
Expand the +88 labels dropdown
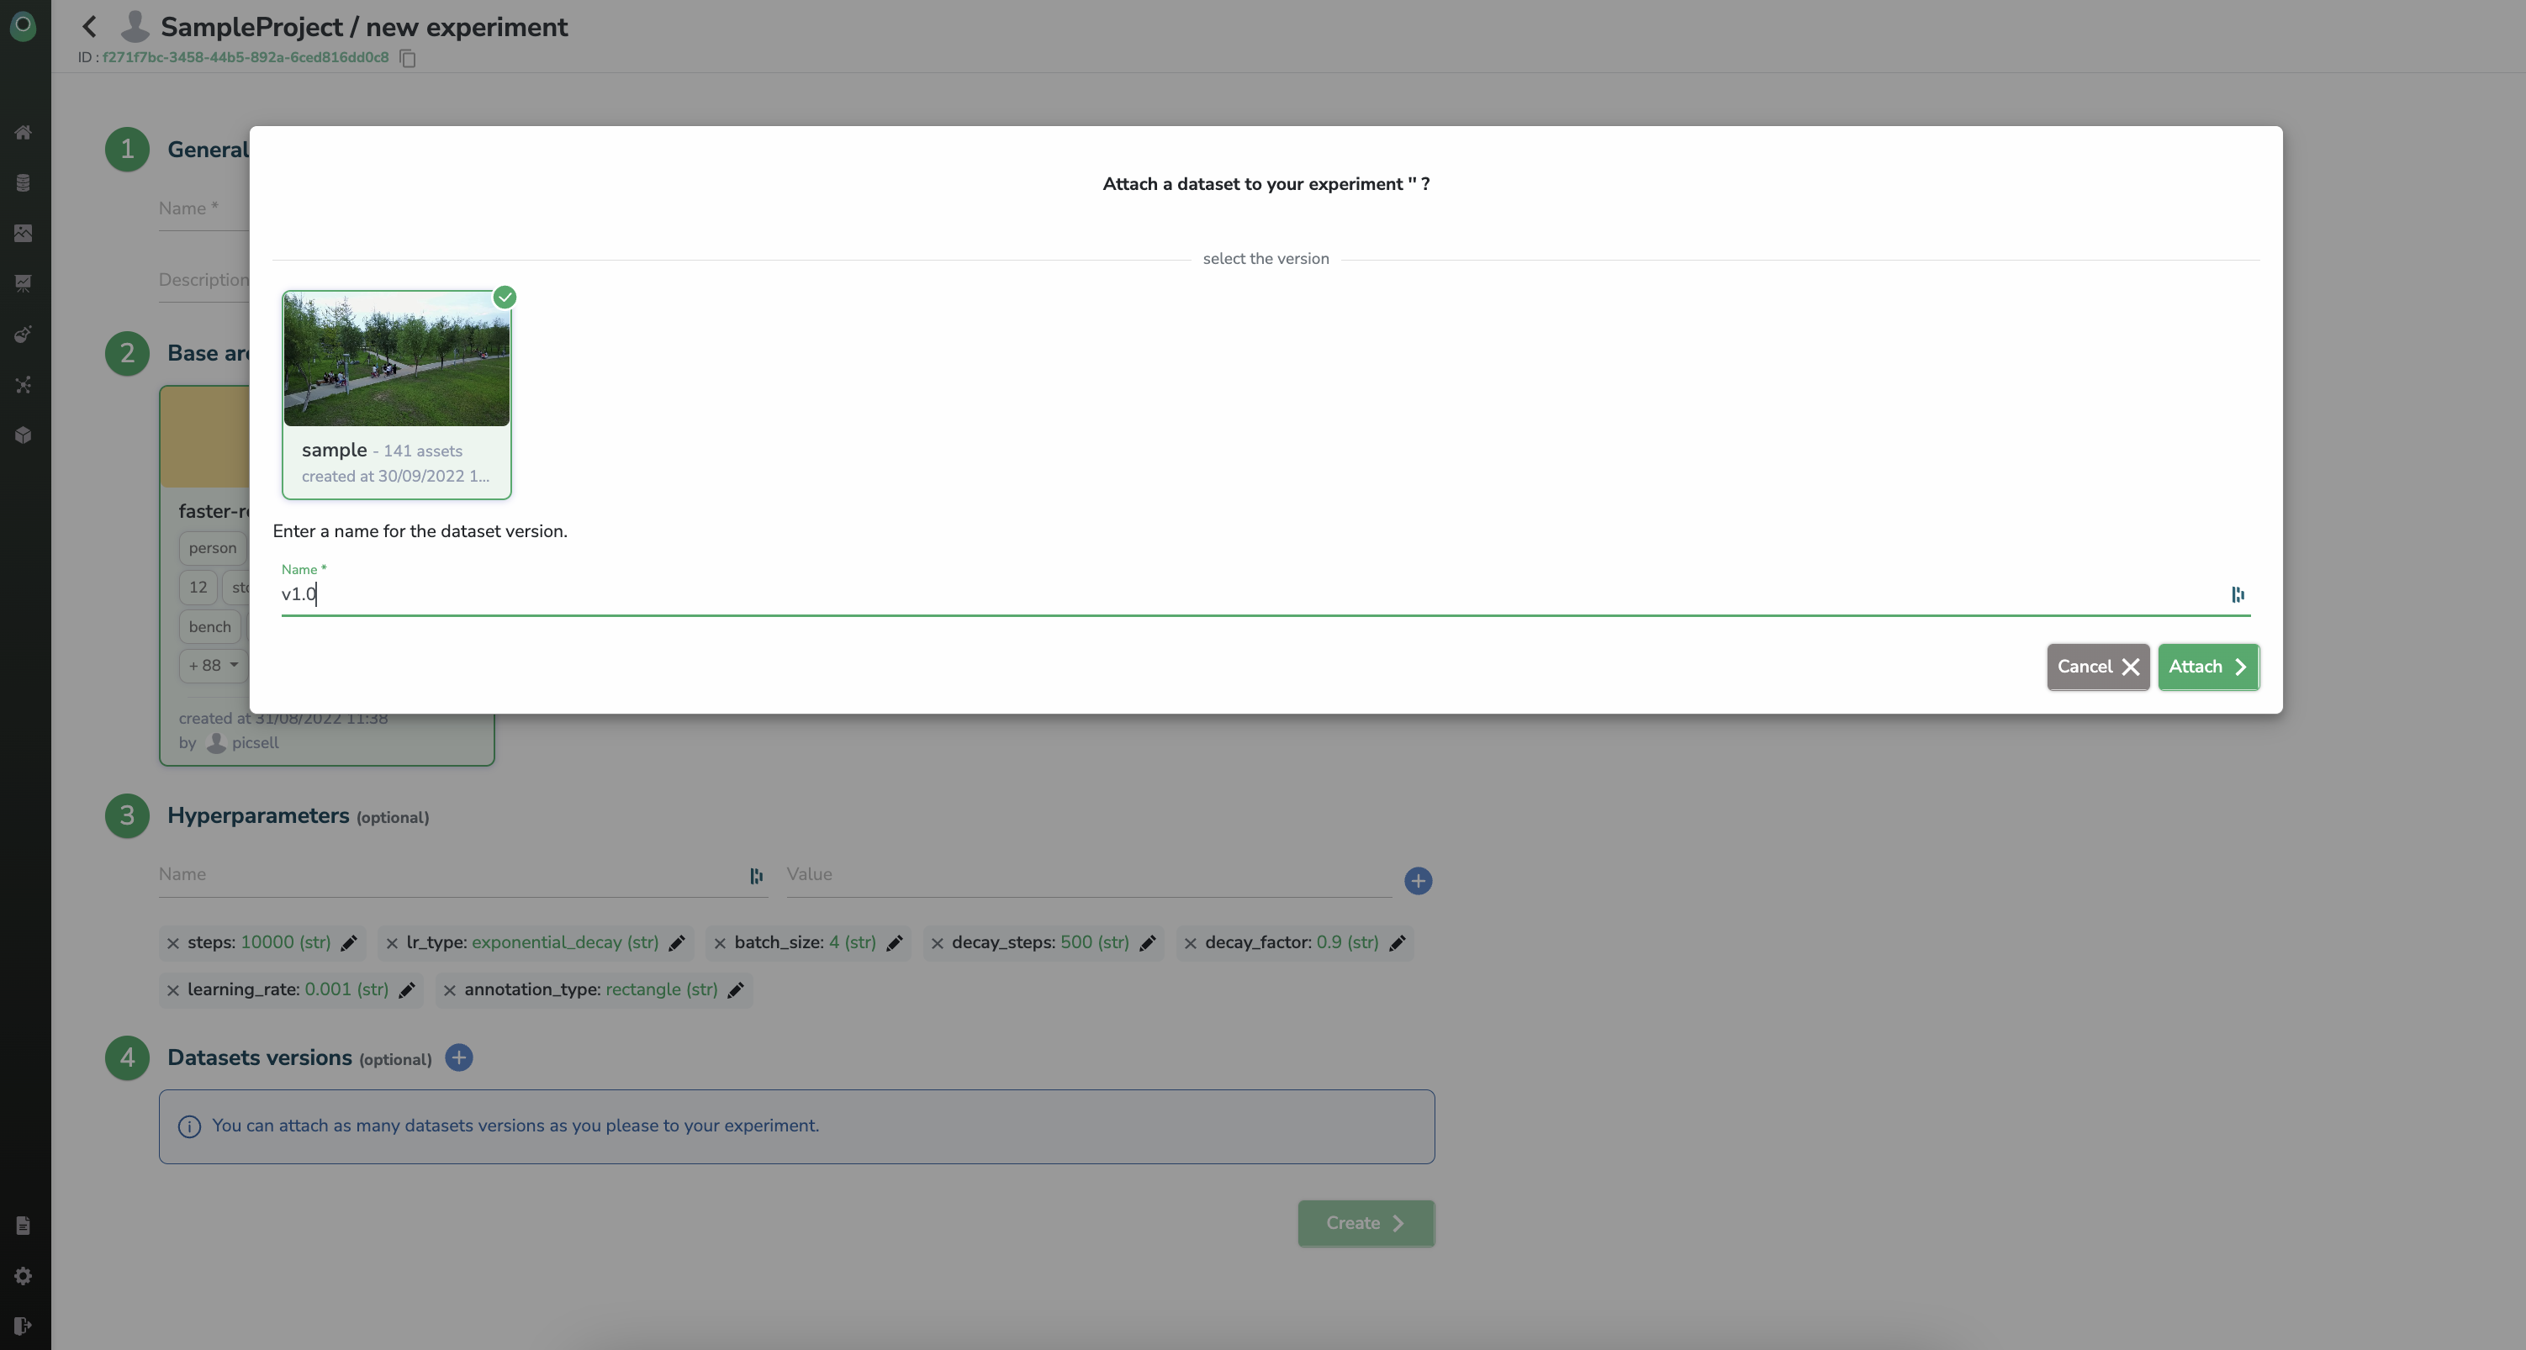tap(213, 666)
